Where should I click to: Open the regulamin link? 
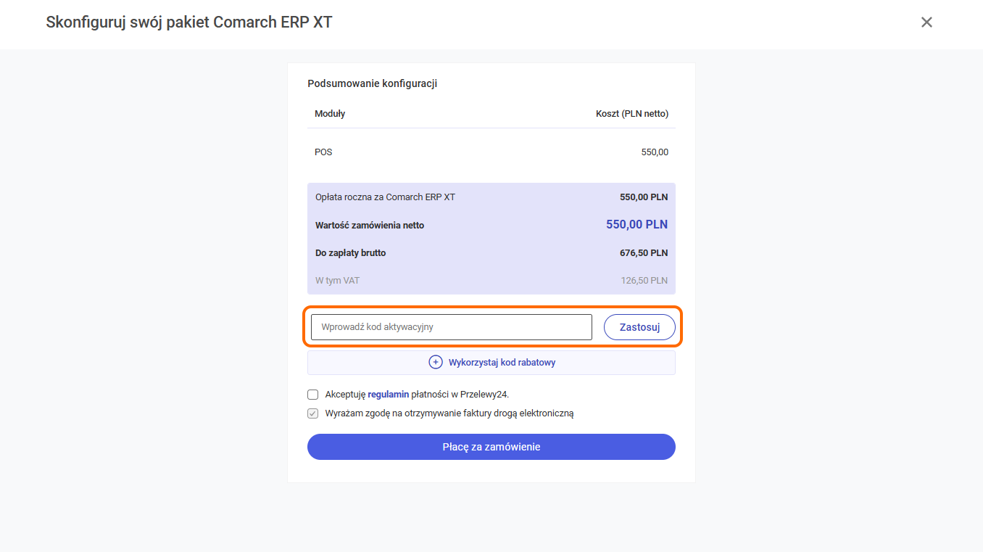388,395
